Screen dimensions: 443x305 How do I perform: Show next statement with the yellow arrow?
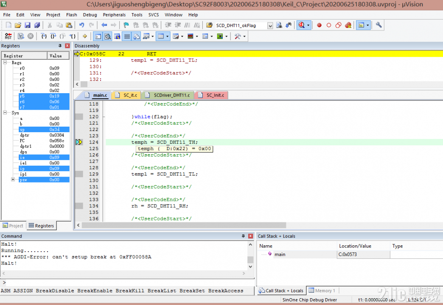[85, 36]
